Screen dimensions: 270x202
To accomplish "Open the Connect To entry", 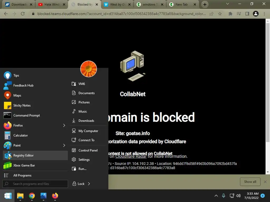I will [x=89, y=140].
